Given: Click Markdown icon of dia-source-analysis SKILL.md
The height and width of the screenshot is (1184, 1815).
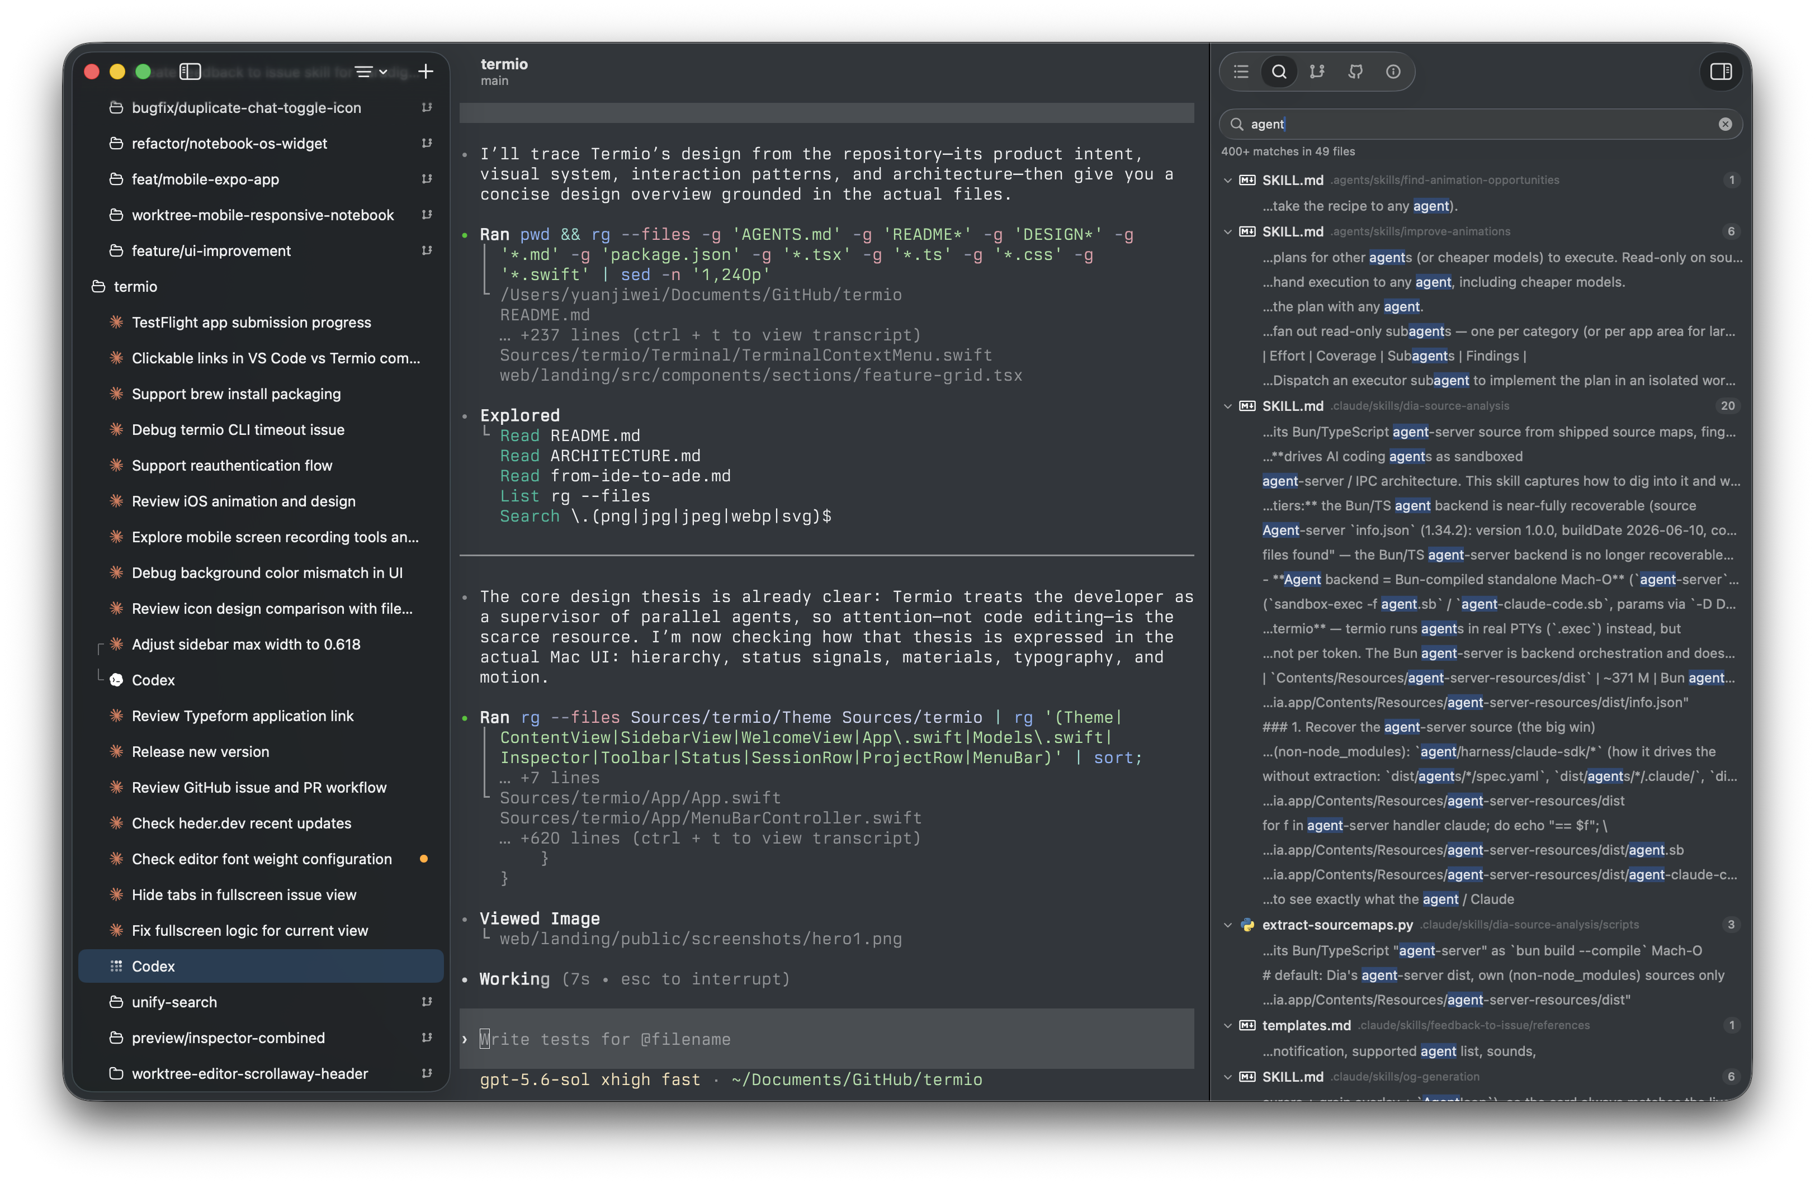Looking at the screenshot, I should pos(1247,406).
